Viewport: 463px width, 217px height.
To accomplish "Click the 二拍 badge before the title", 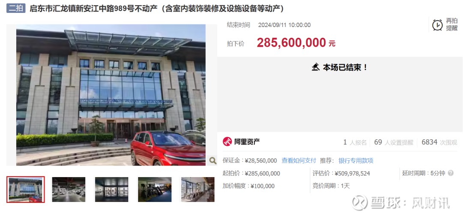I will coord(16,8).
